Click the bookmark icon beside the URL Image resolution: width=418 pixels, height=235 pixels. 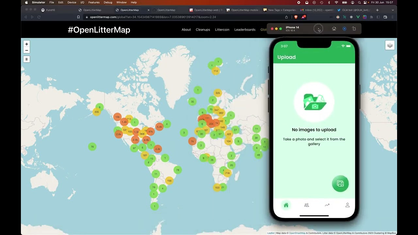[x=78, y=17]
